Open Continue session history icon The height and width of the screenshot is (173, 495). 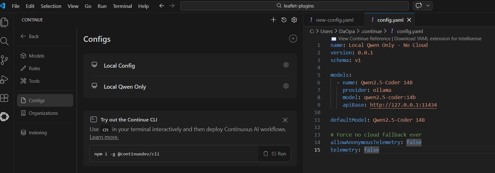pyautogui.click(x=284, y=20)
